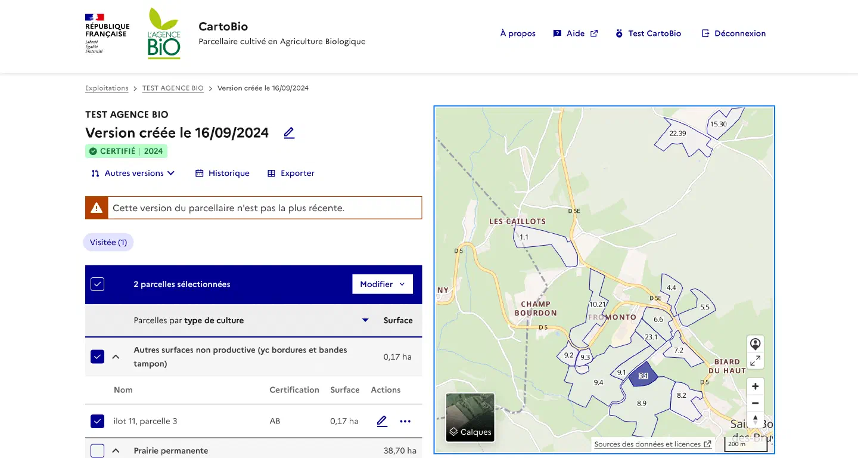Zoom in on the map
The height and width of the screenshot is (458, 858).
coord(755,386)
